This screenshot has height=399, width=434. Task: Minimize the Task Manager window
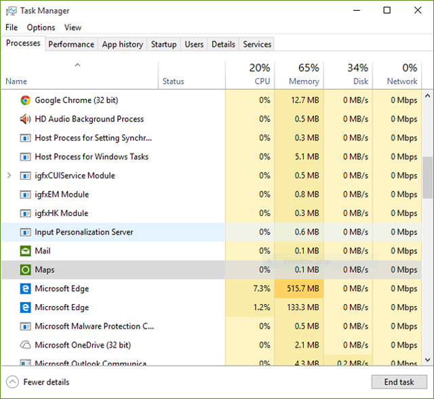357,11
